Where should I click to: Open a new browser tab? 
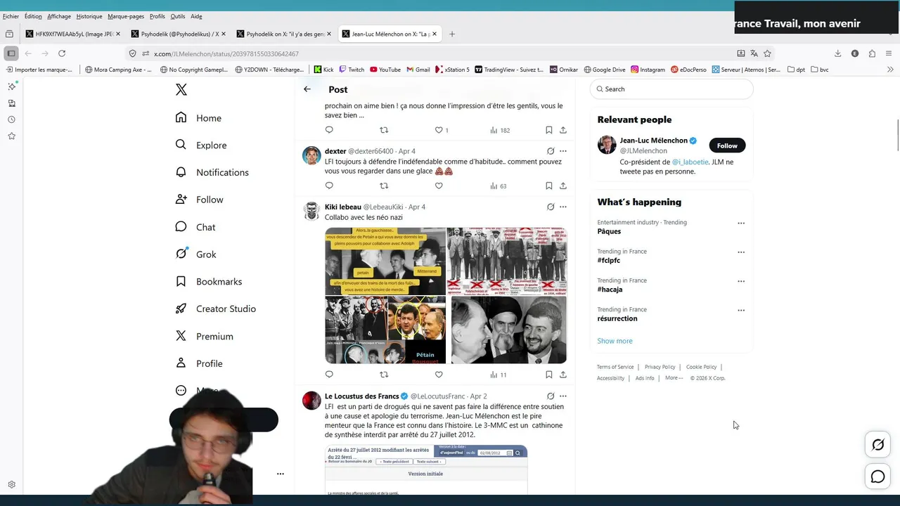452,34
